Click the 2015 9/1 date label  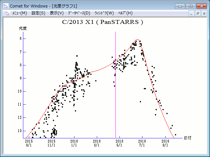tap(29, 143)
